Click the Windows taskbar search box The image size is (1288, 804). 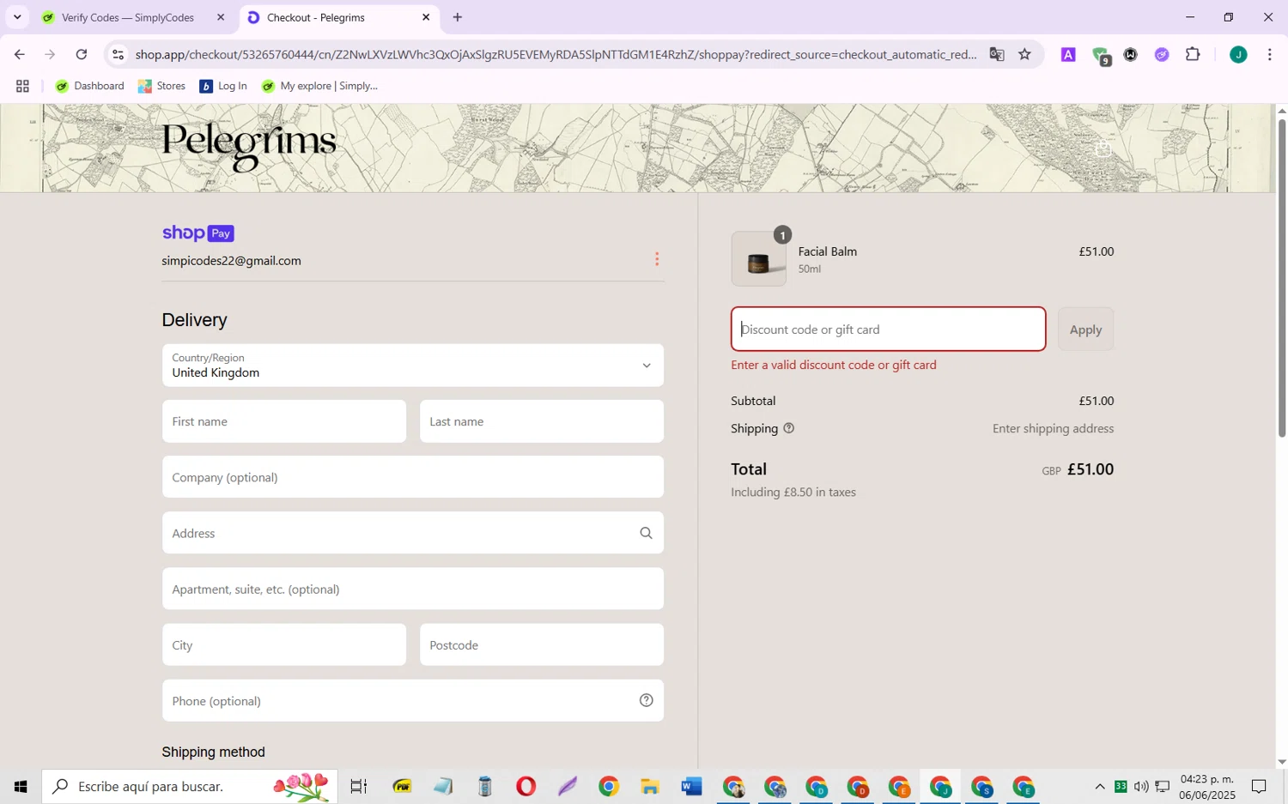point(190,786)
